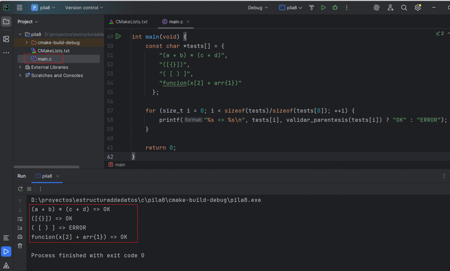Open the Debug configuration dropdown
450x271 pixels.
click(x=258, y=8)
